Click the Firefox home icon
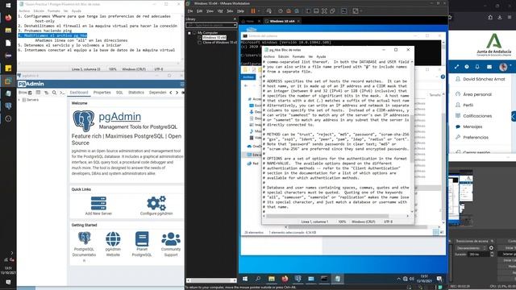The image size is (516, 290). pos(490,18)
